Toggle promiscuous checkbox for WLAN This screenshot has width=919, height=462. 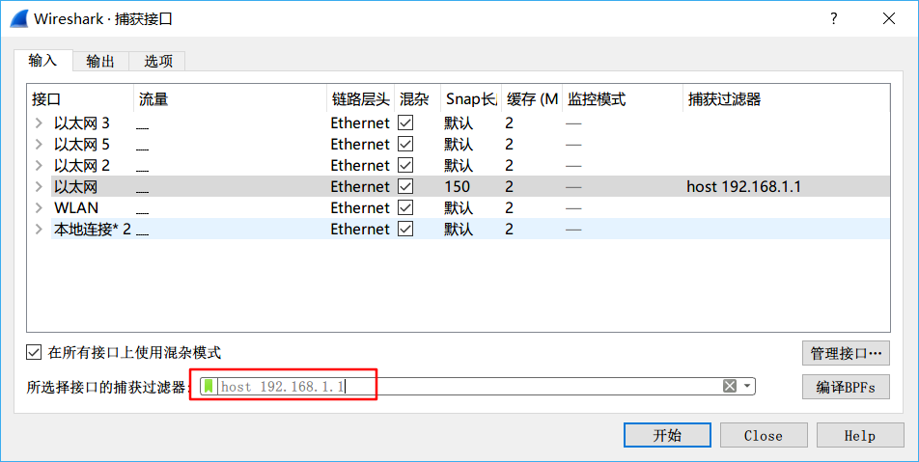[405, 207]
